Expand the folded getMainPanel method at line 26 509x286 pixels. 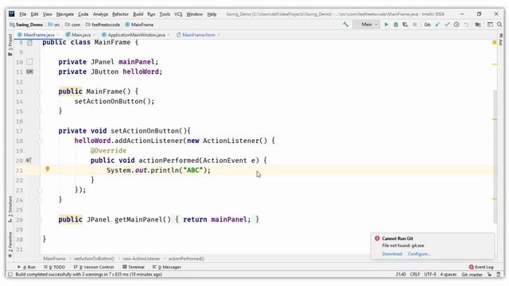40,219
